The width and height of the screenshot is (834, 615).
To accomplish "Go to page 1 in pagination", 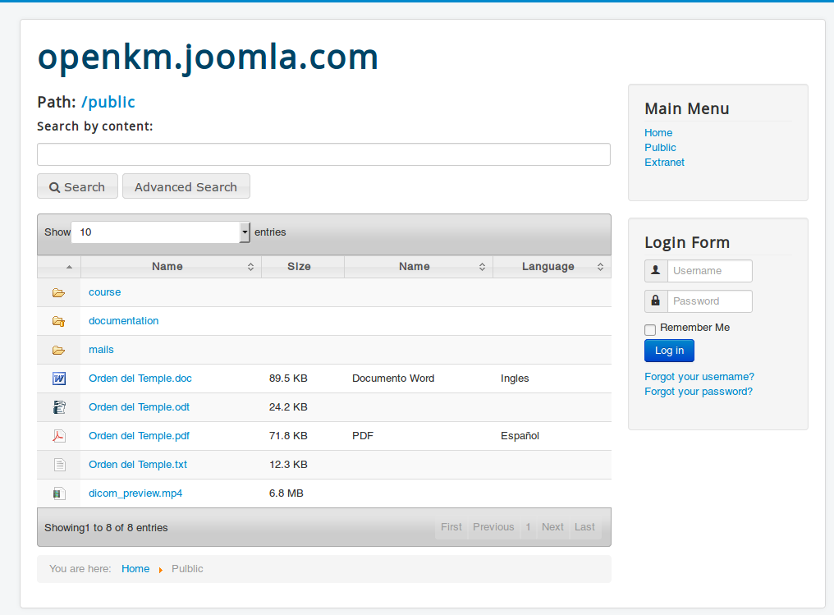I will [528, 527].
